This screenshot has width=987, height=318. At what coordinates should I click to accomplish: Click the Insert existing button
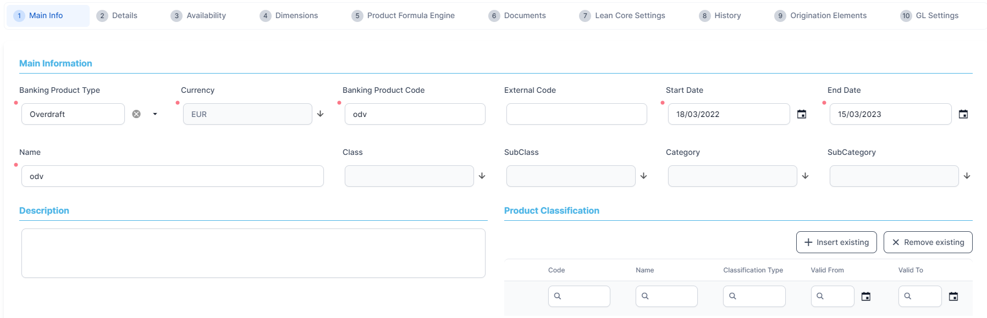(836, 242)
